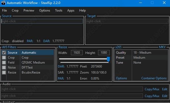The width and height of the screenshot is (170, 103).
Task: Click Edit for first audio track
Action: (x=165, y=89)
